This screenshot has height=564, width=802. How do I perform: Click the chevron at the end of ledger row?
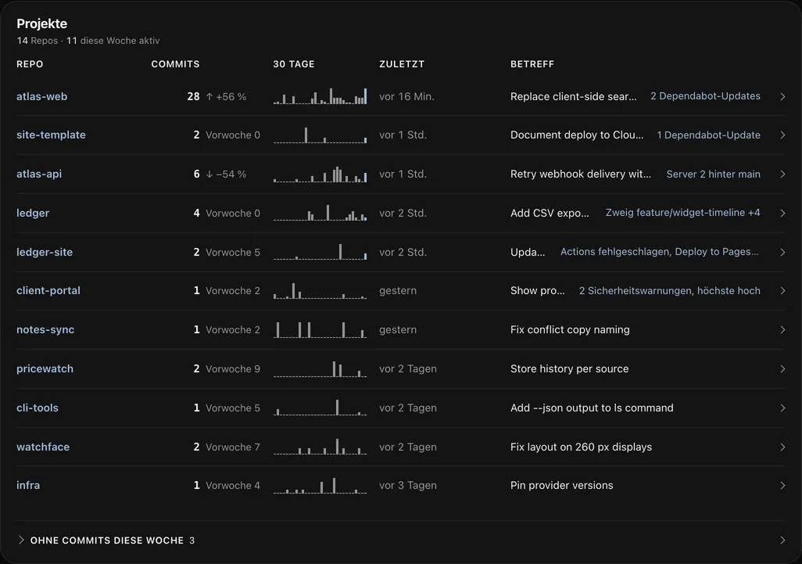click(782, 213)
